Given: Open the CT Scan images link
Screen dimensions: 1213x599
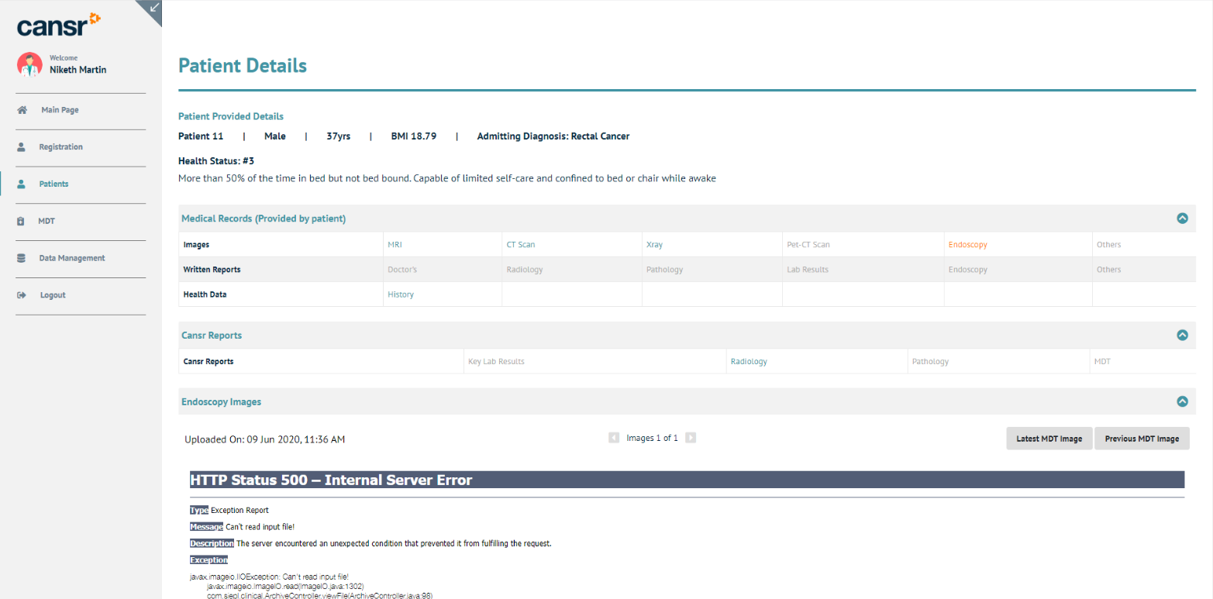Looking at the screenshot, I should click(520, 245).
